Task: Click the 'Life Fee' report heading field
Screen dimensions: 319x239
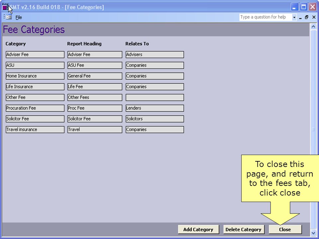Action: click(x=95, y=87)
